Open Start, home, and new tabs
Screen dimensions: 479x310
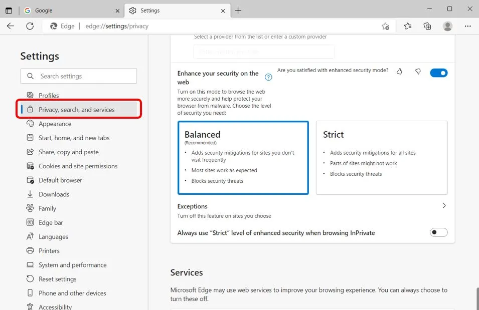pos(74,138)
